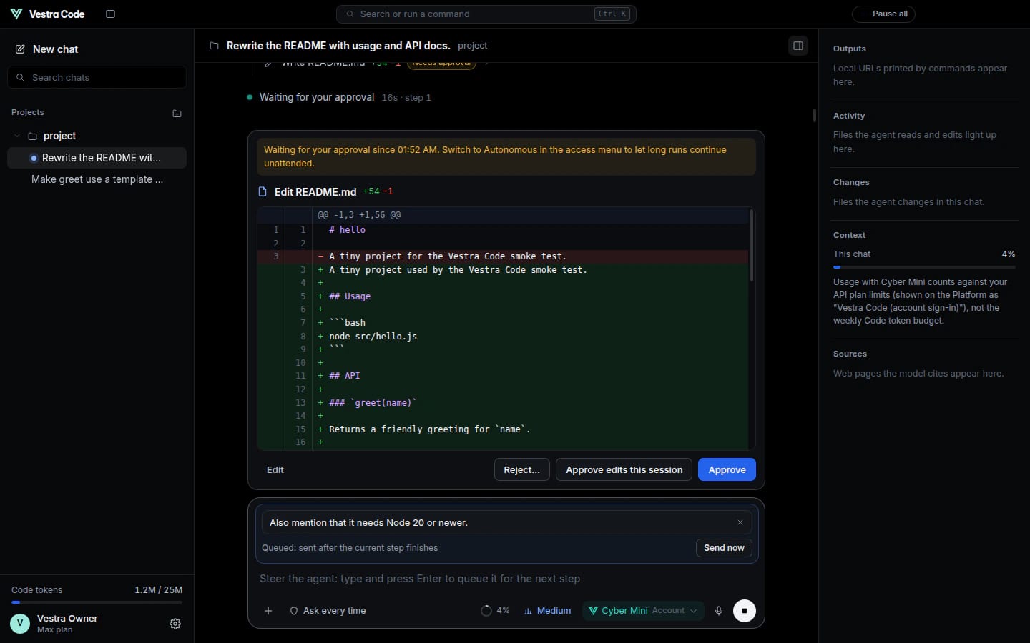This screenshot has height=643, width=1030.
Task: Click the project label beside chat title
Action: pyautogui.click(x=472, y=46)
